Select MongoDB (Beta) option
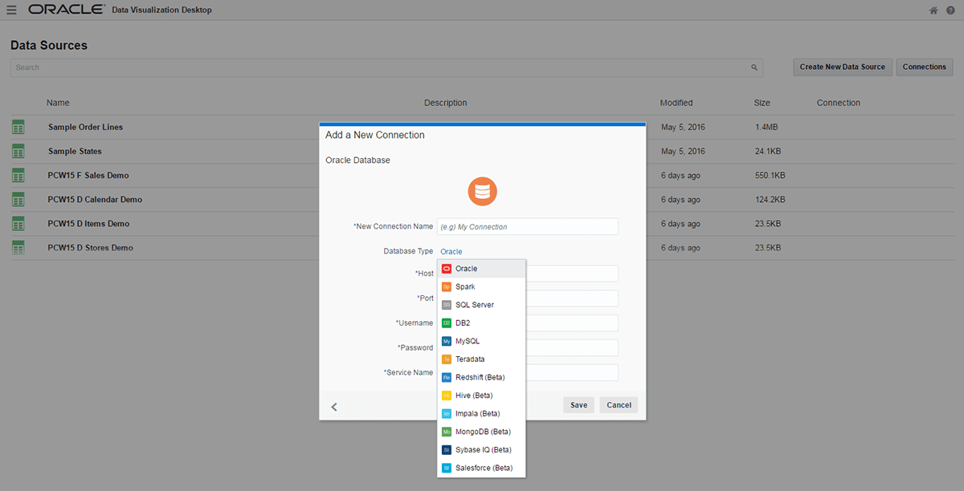Image resolution: width=964 pixels, height=491 pixels. click(x=481, y=432)
